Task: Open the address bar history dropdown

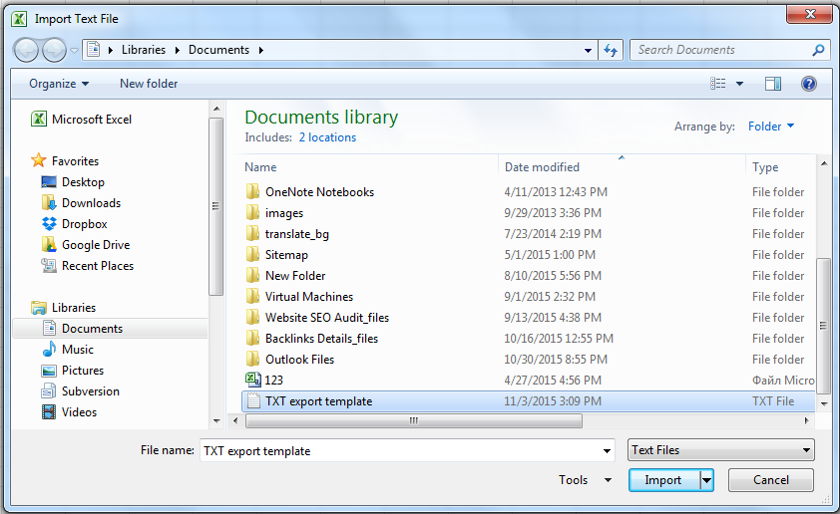Action: 588,50
